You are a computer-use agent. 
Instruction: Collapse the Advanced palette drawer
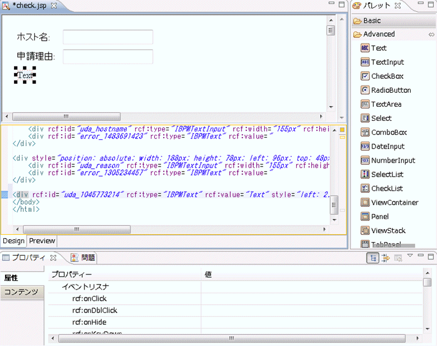378,34
